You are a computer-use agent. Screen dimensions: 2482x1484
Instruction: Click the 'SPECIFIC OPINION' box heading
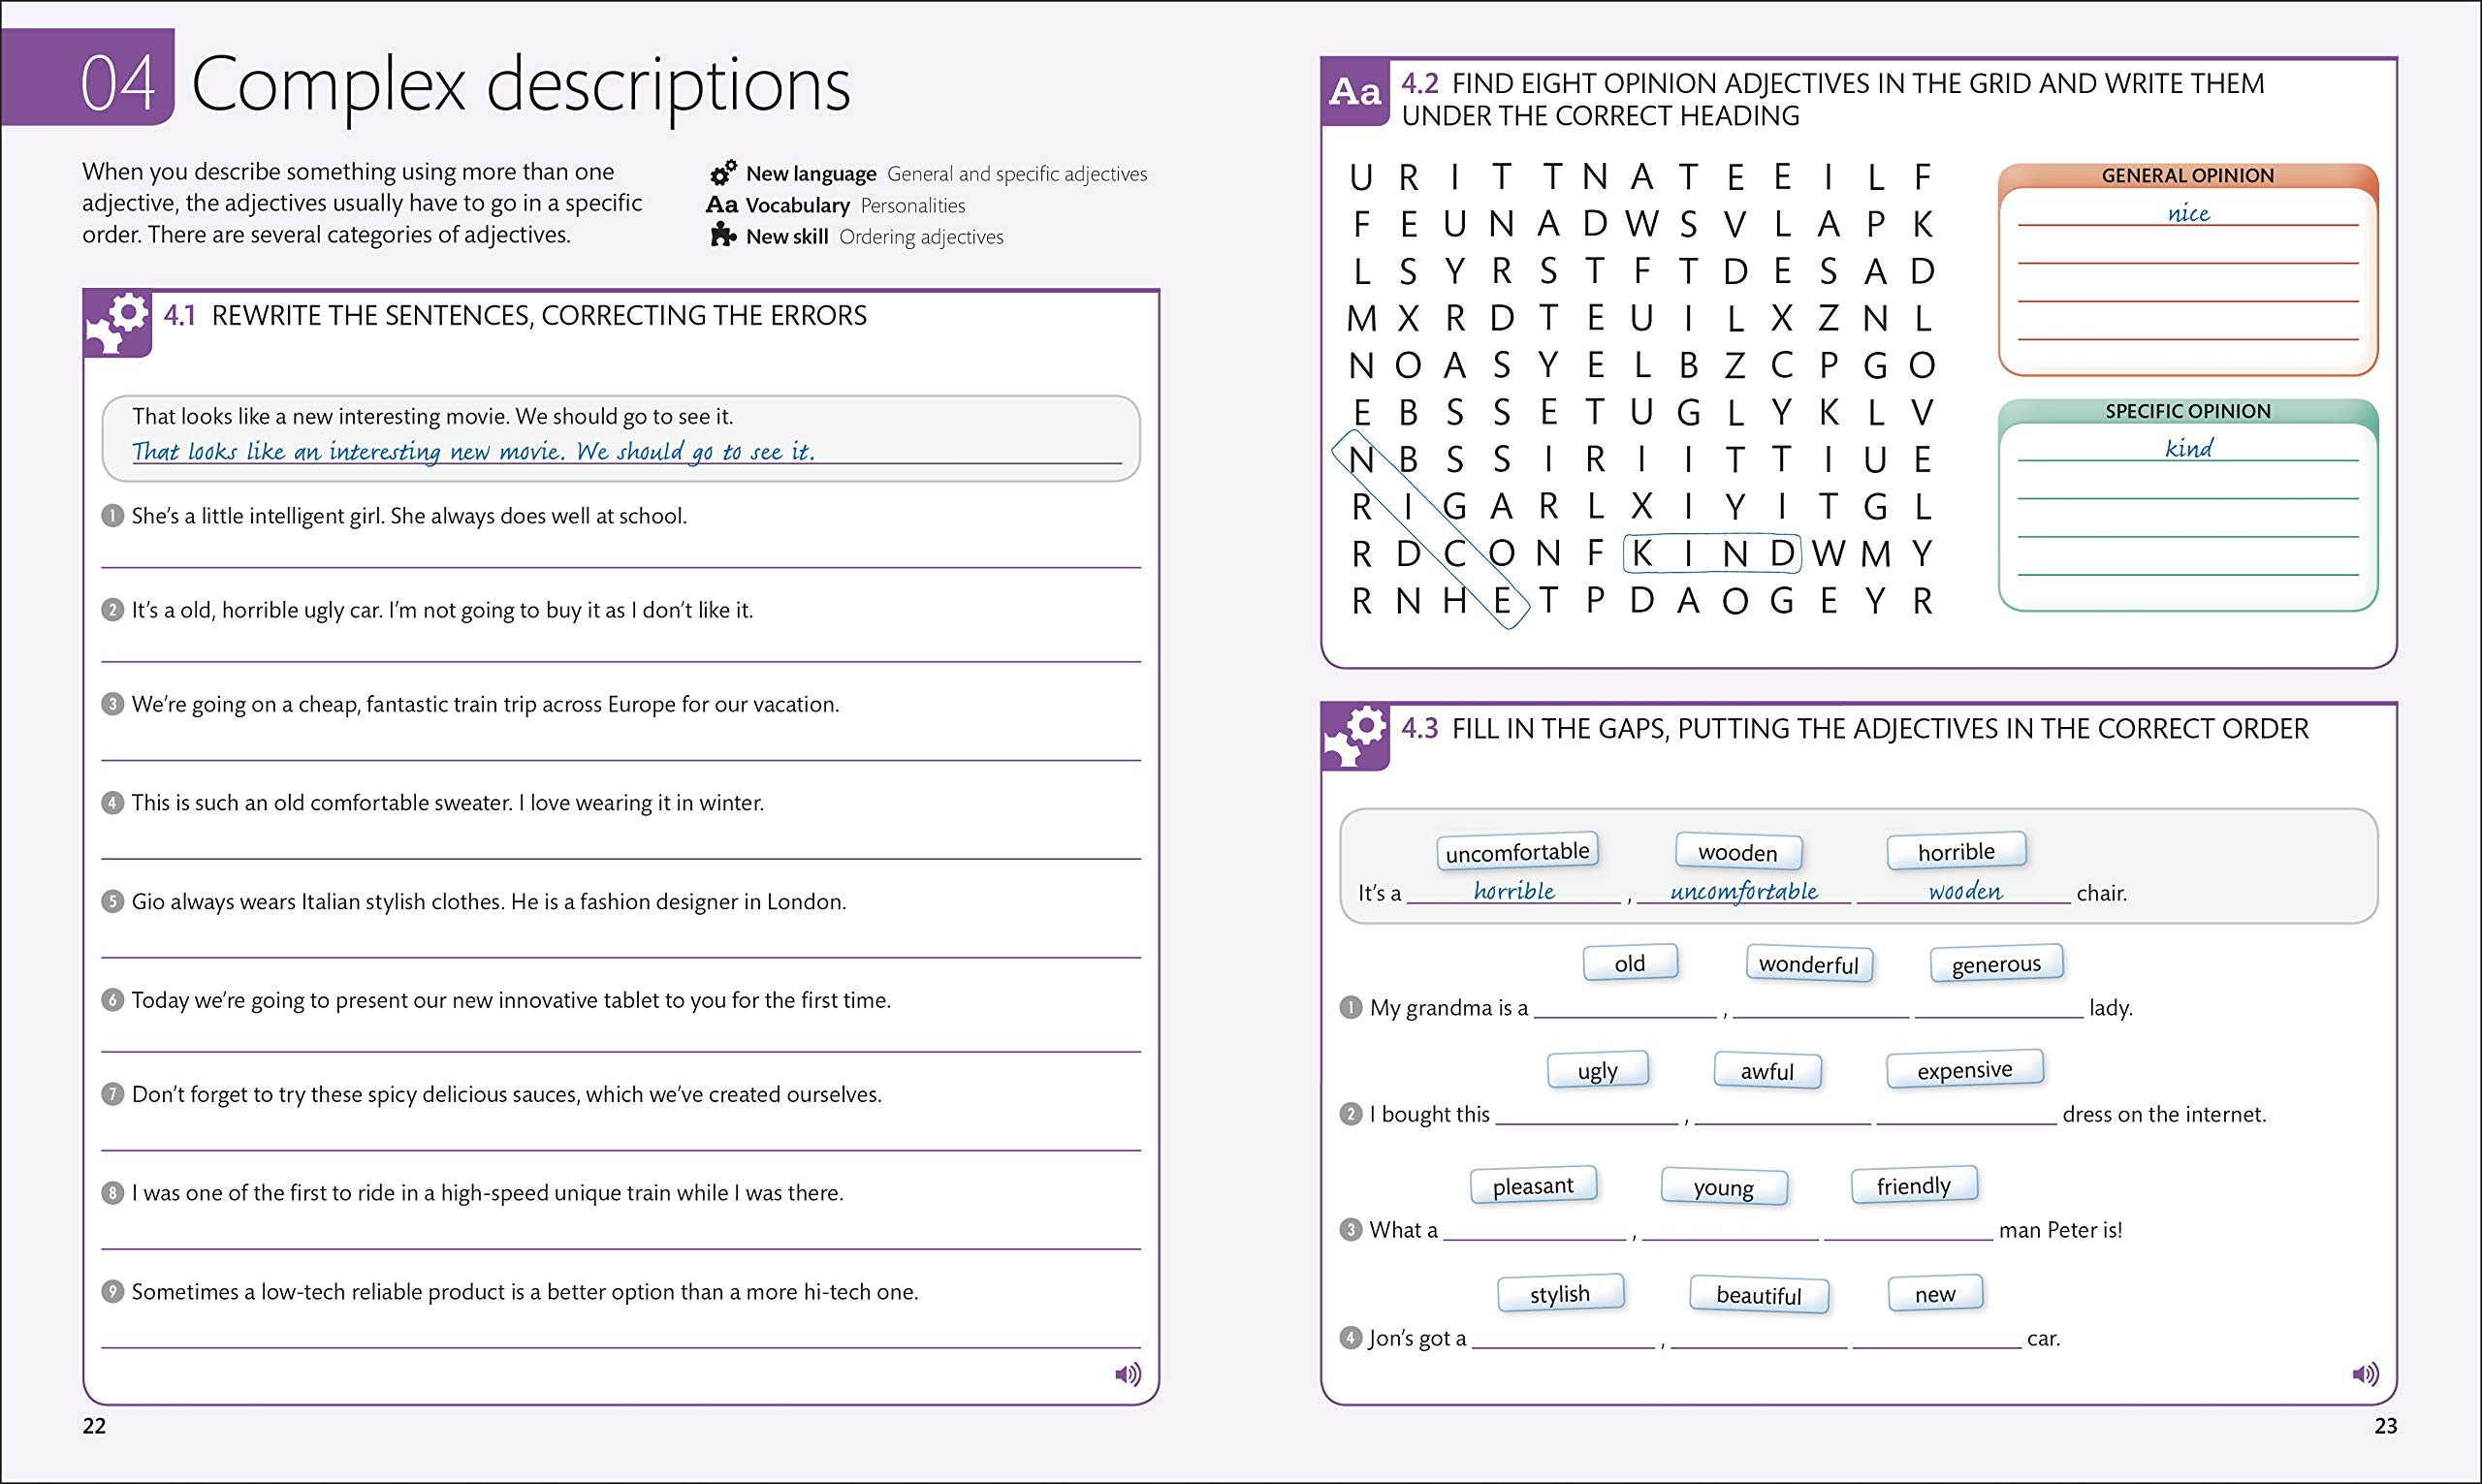tap(2188, 411)
